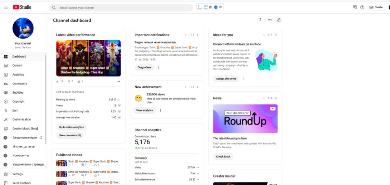Click Accept the terms button
Image resolution: width=390 pixels, height=185 pixels.
226,79
